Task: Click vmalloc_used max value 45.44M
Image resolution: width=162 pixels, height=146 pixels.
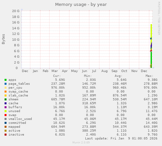Action: (x=152, y=119)
